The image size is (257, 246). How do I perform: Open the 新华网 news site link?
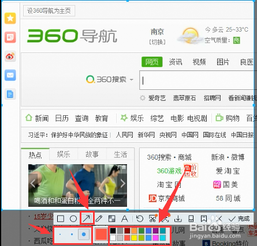click(146, 135)
